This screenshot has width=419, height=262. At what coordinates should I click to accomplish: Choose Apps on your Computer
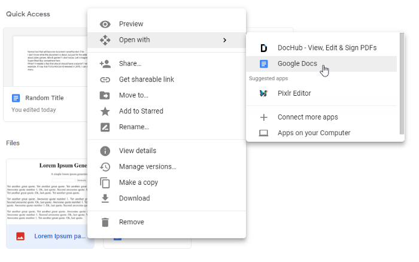click(321, 133)
